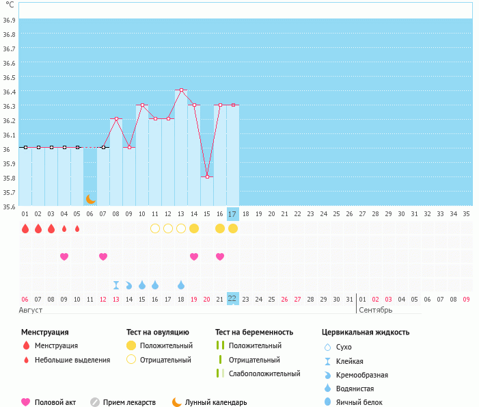479x407 pixels.
Task: Click the menstruation drop icon on cycle day 01
Action: tap(25, 228)
